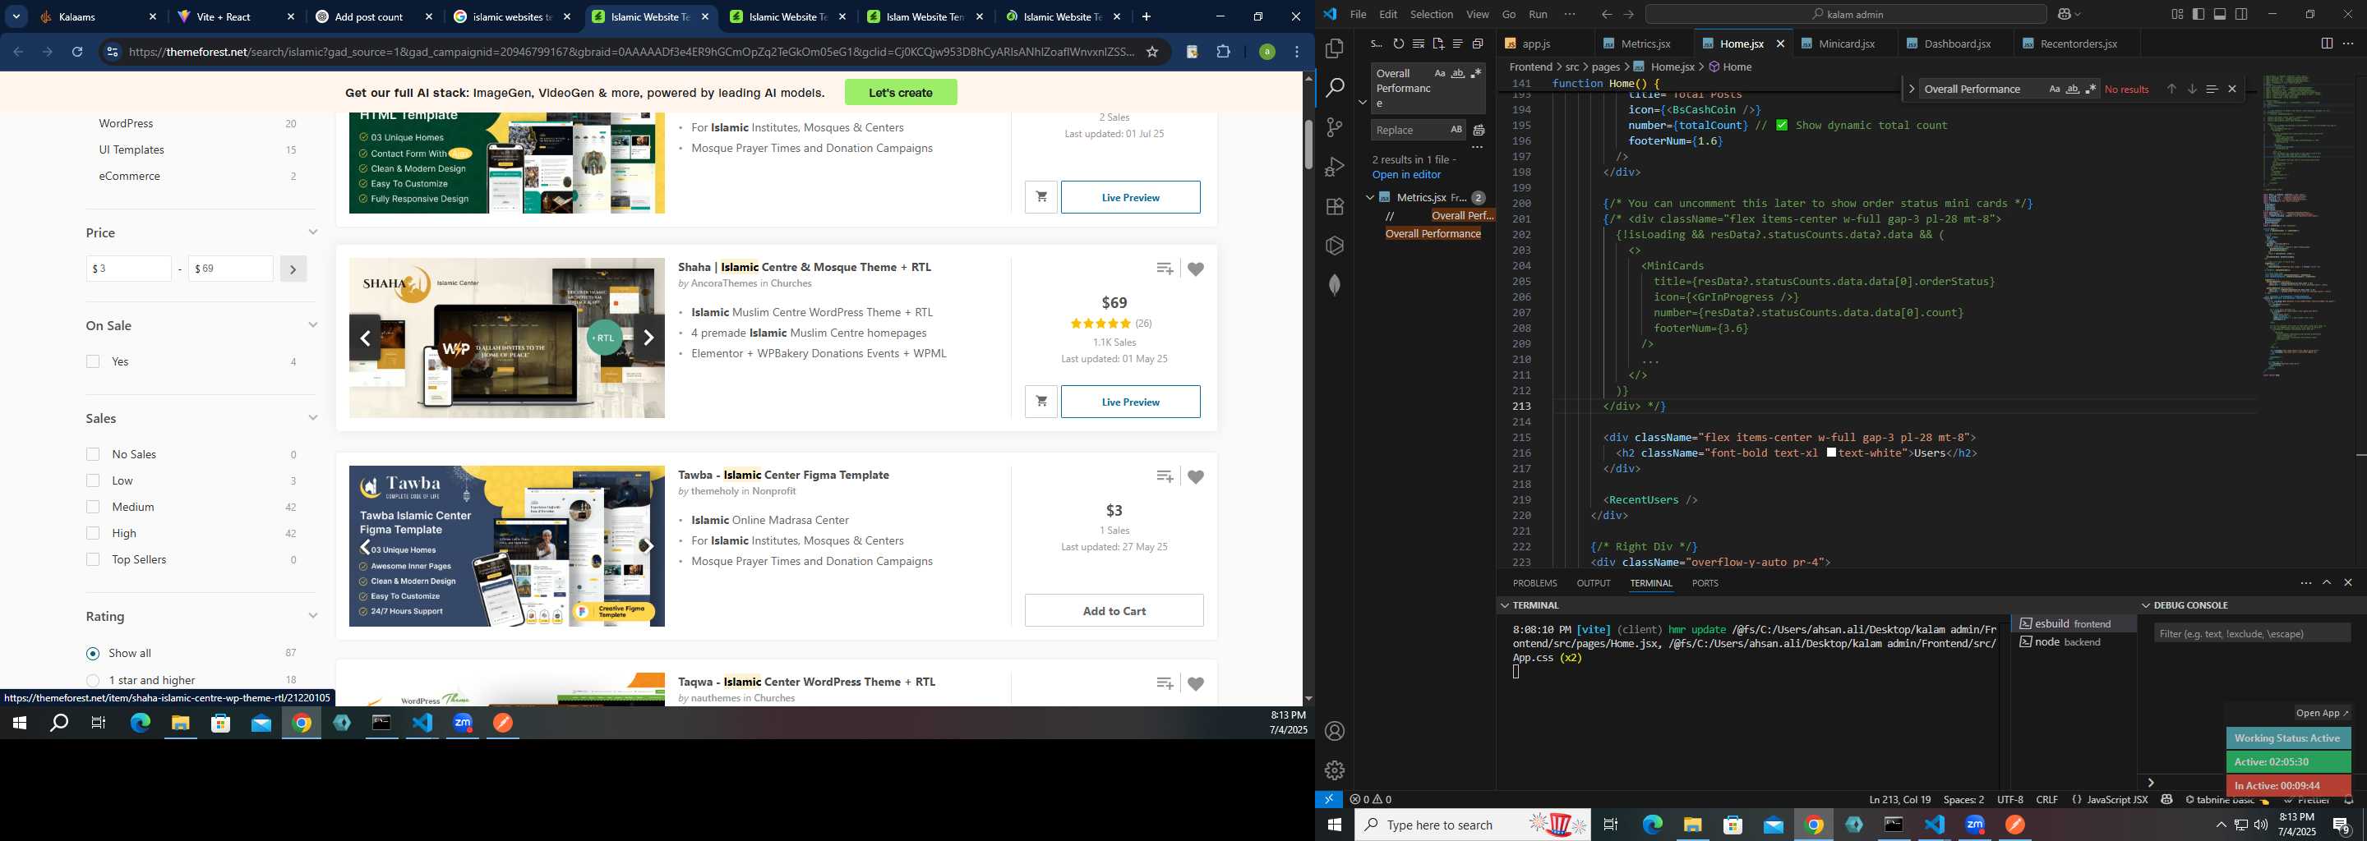Bookmark this page star icon
The image size is (2367, 841).
point(1151,53)
